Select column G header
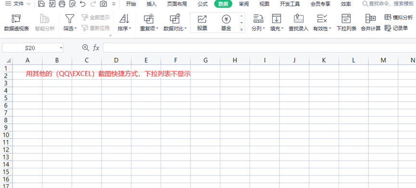The image size is (416, 188). click(205, 60)
